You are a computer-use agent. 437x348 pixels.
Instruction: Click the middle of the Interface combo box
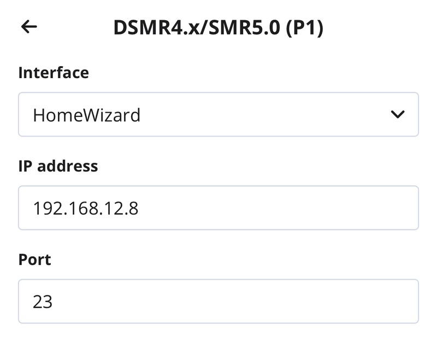(218, 115)
